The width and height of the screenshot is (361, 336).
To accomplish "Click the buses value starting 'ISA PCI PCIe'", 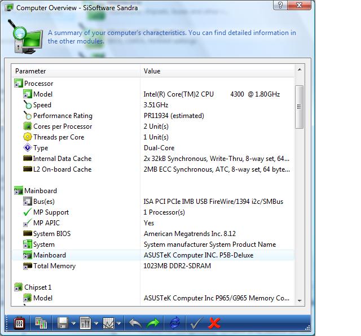I will pyautogui.click(x=213, y=202).
